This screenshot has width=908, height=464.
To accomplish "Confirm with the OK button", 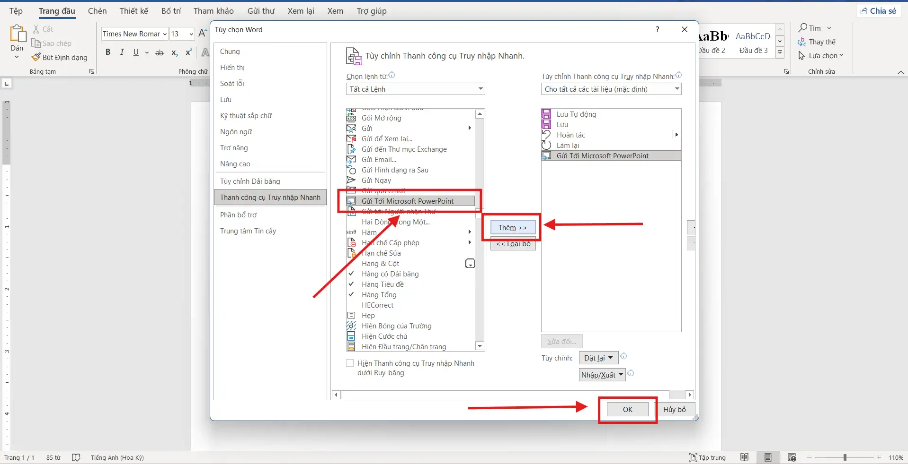I will (x=627, y=409).
